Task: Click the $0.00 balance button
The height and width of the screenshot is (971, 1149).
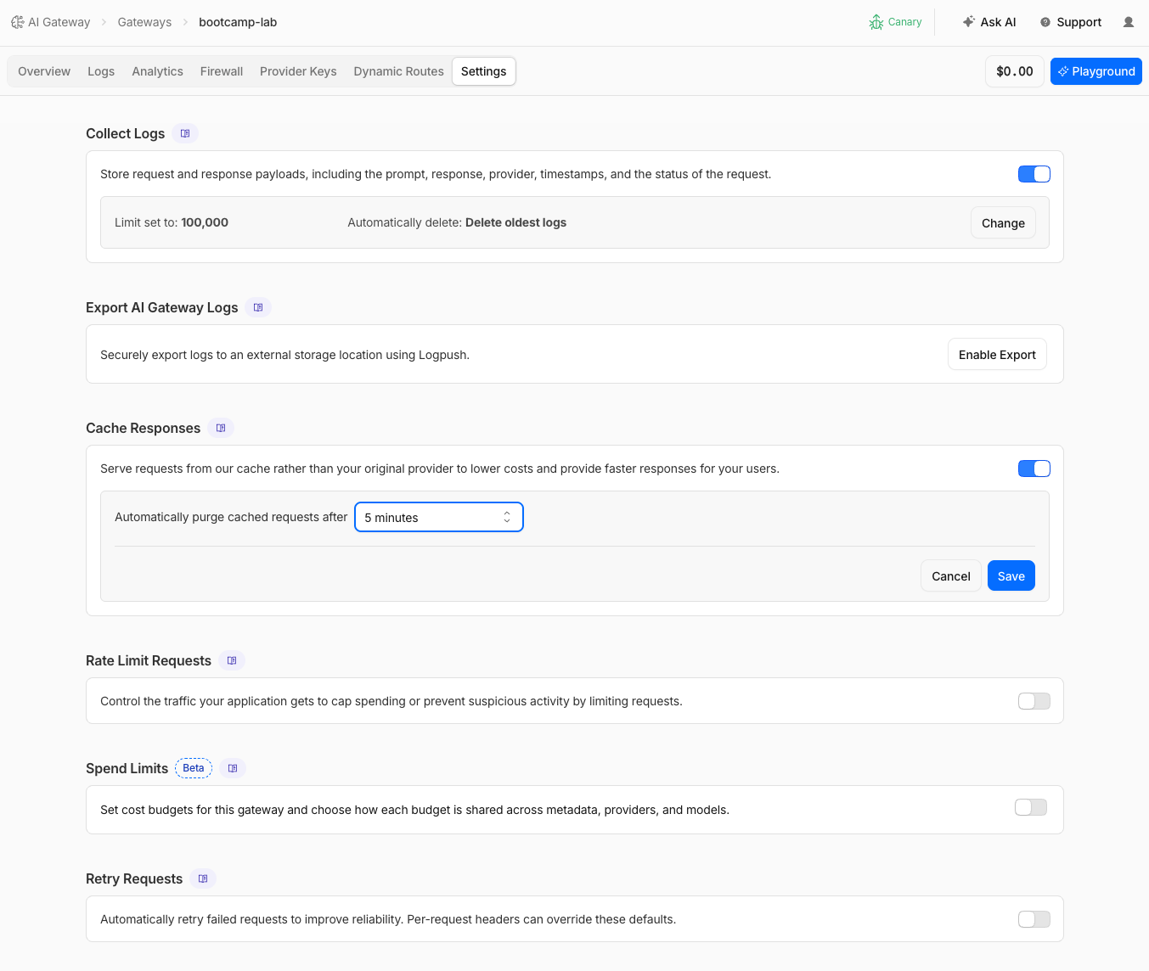Action: point(1015,71)
